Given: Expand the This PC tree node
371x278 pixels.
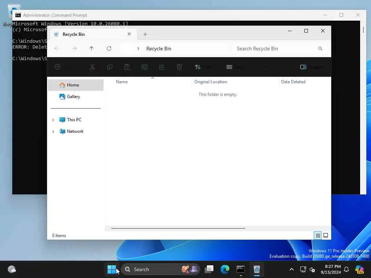Looking at the screenshot, I should (x=53, y=120).
